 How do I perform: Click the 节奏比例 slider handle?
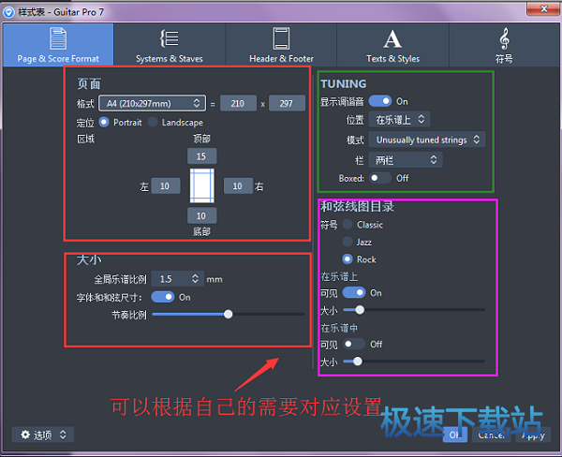[228, 315]
